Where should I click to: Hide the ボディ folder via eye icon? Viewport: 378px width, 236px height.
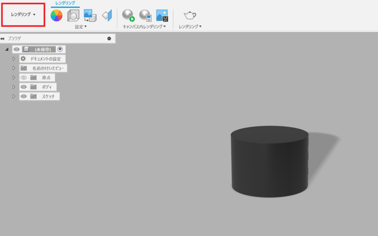click(x=24, y=87)
